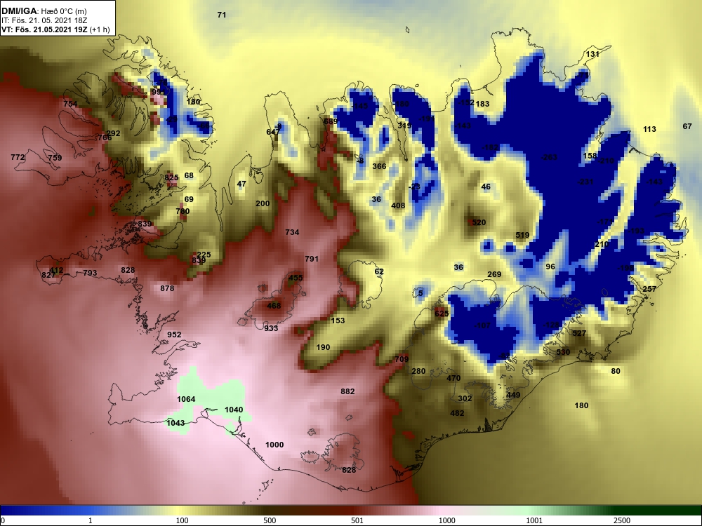Click the map value '754'

pyautogui.click(x=70, y=104)
